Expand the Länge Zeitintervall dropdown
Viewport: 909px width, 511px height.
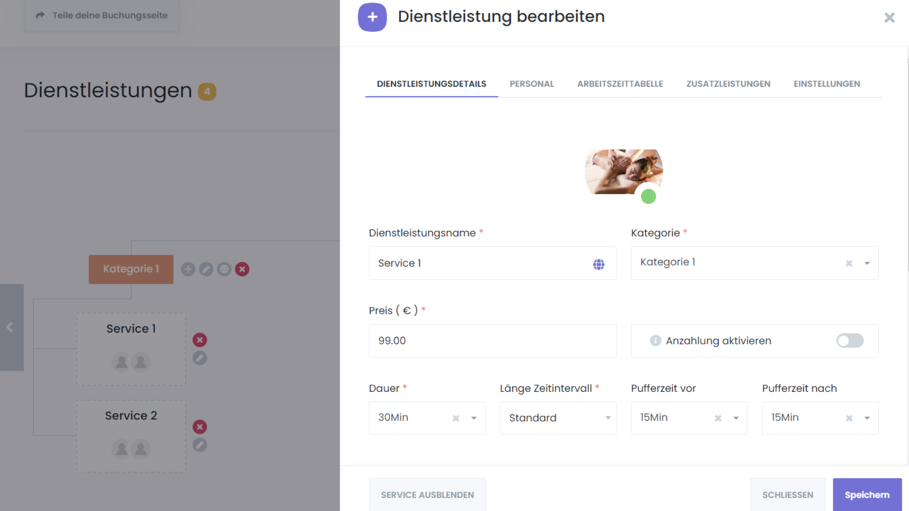pyautogui.click(x=608, y=418)
